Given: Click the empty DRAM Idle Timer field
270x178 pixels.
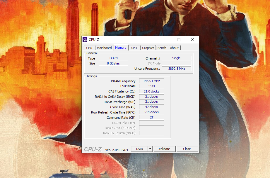Looking at the screenshot, I should click(151, 123).
